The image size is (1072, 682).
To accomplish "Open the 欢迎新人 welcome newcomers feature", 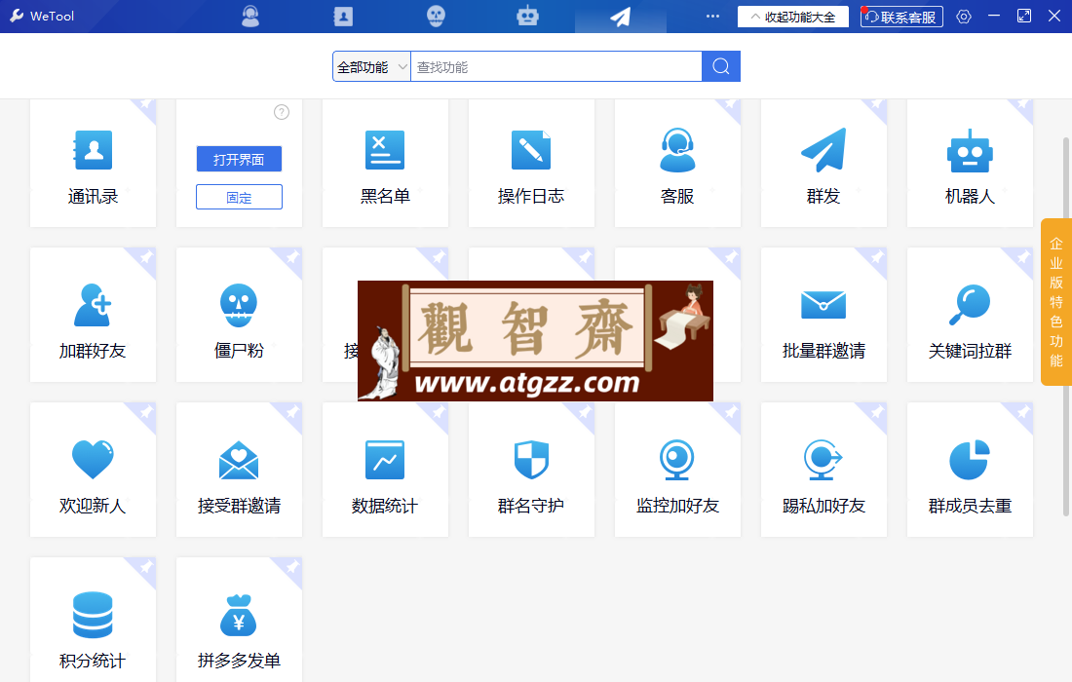I will click(93, 471).
